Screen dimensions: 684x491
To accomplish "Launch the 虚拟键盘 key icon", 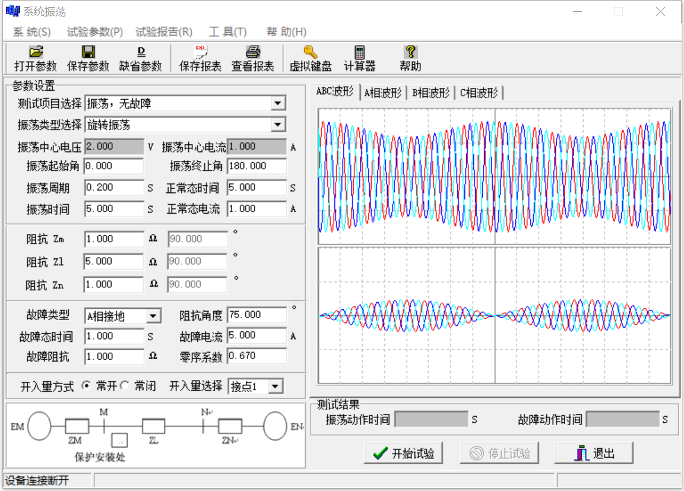I will (310, 52).
